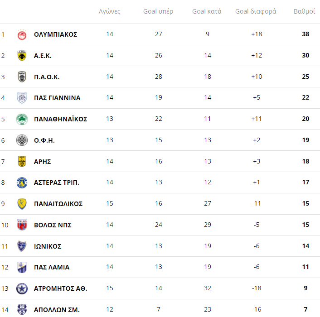Click the P.A.O.K. club badge
The width and height of the screenshot is (320, 317).
coord(22,77)
